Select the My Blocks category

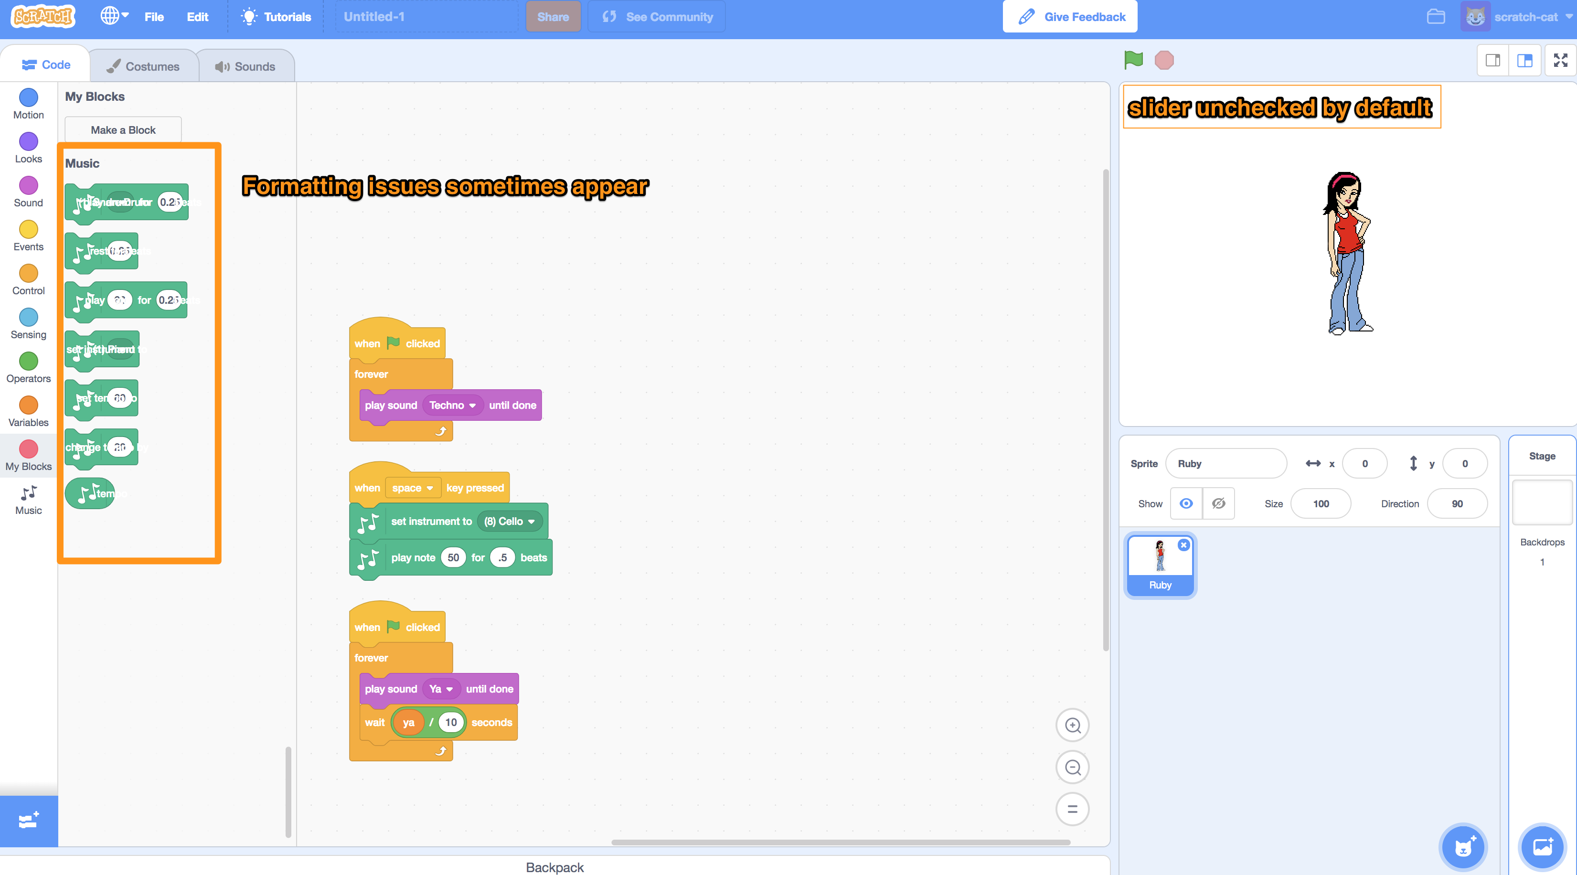[28, 456]
